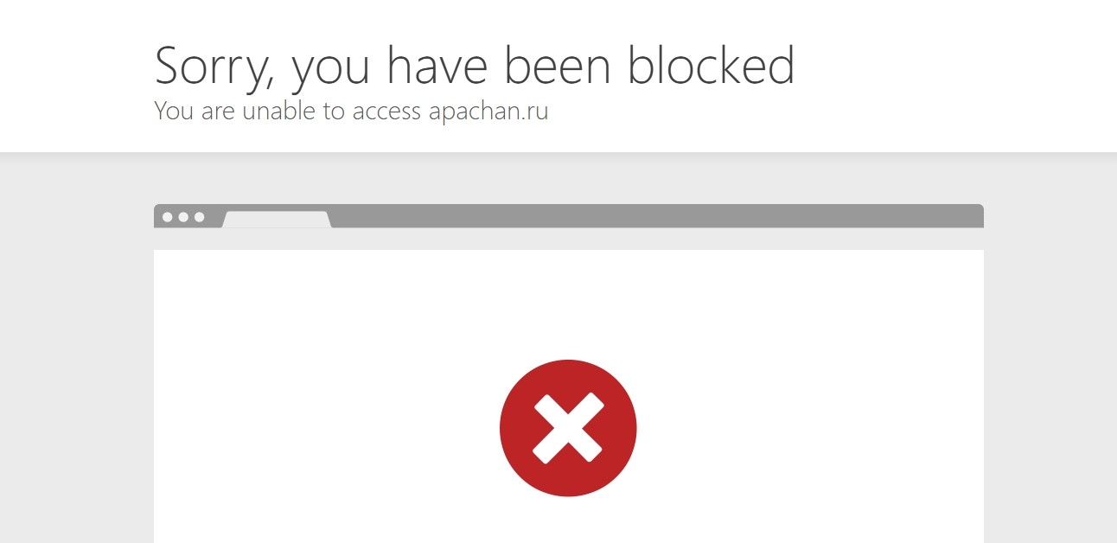This screenshot has height=543, width=1117.
Task: Click the middle white dot in illustrated title bar
Action: pyautogui.click(x=183, y=217)
